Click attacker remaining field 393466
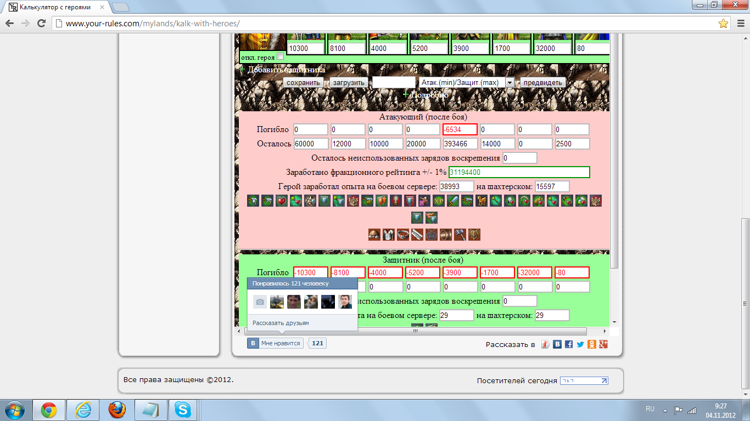 pyautogui.click(x=460, y=144)
